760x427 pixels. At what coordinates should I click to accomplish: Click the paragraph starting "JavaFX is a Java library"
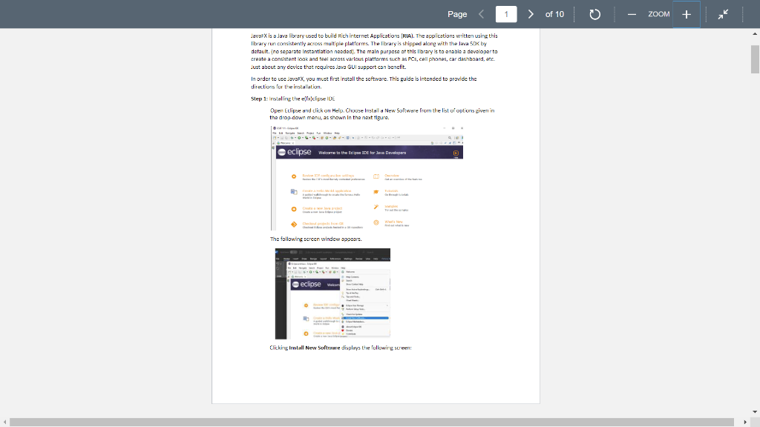click(374, 51)
